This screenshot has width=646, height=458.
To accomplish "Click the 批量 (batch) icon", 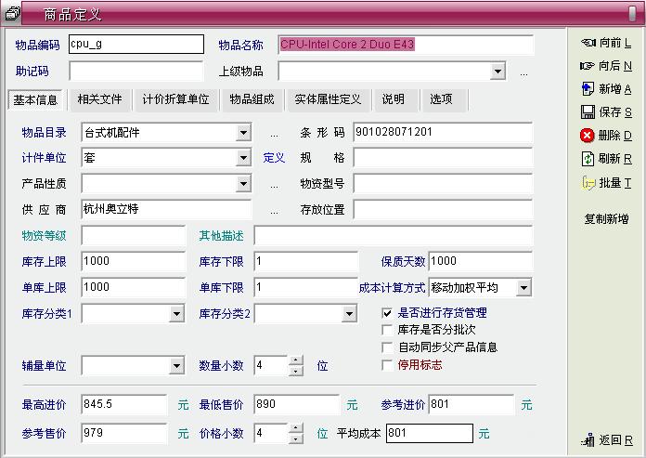I will click(588, 183).
